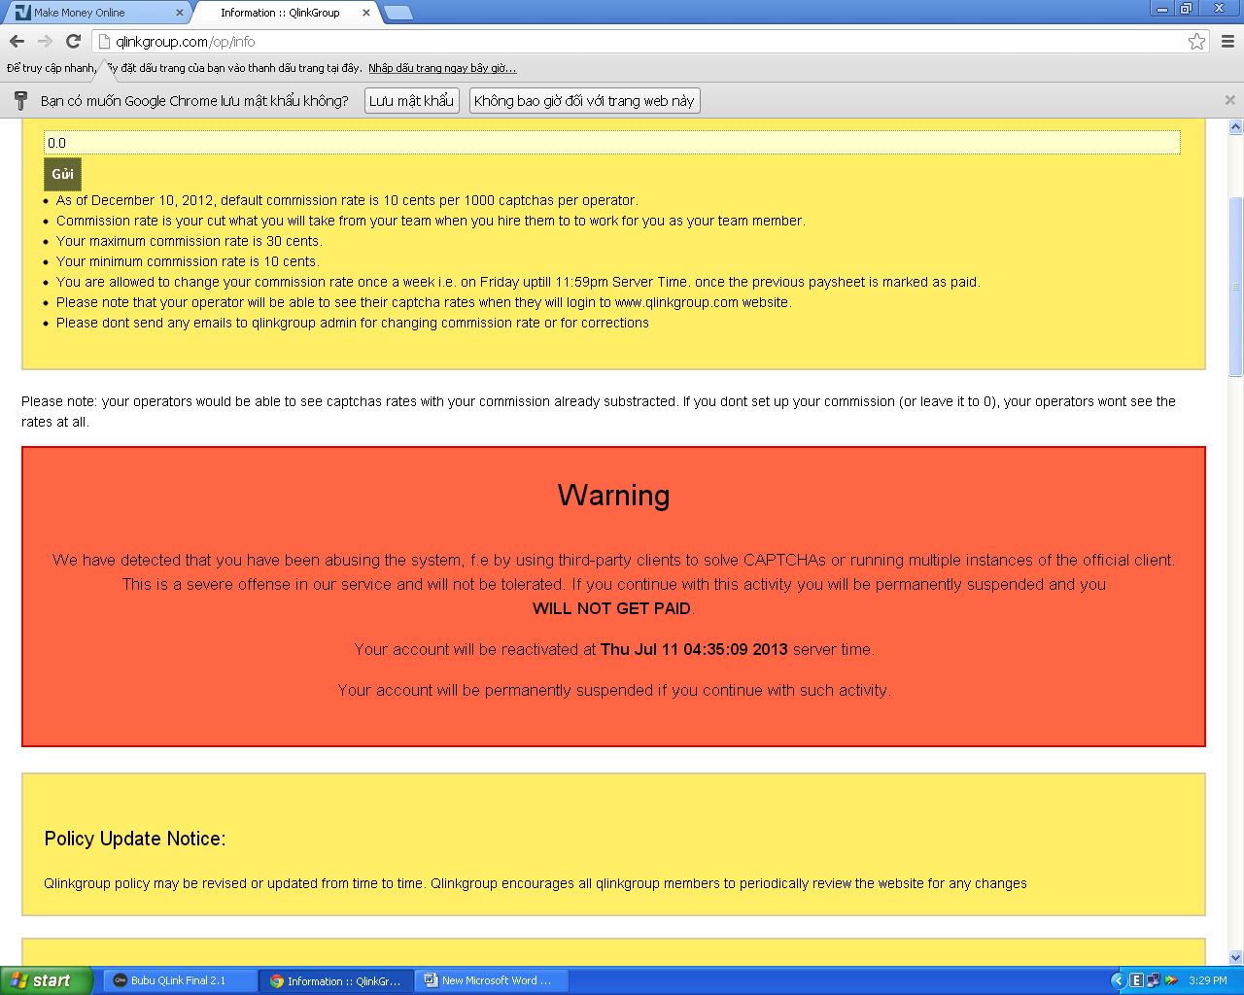Go back to the previous page
Image resolution: width=1244 pixels, height=995 pixels.
point(17,41)
